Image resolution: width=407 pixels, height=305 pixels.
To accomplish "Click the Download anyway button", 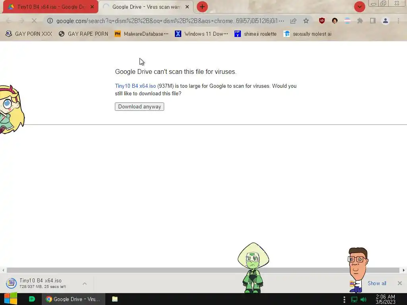I will pyautogui.click(x=140, y=106).
